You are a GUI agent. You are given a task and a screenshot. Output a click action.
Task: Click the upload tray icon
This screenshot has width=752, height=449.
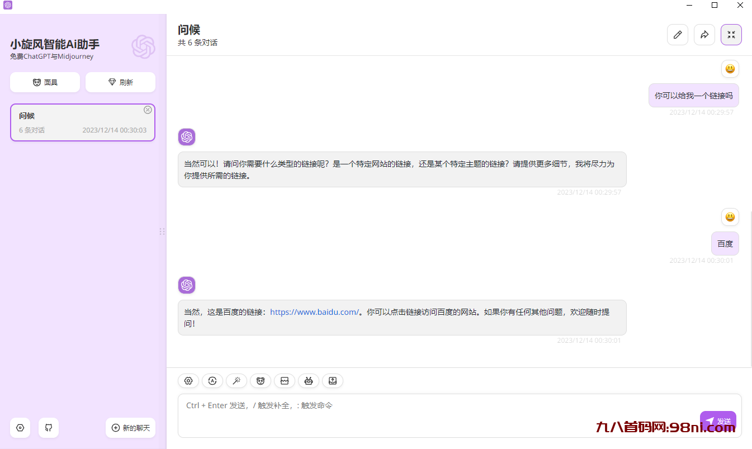tap(333, 381)
